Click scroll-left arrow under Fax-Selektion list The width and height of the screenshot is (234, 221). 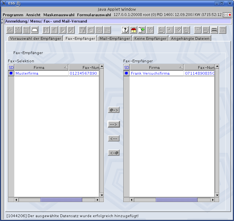coord(16,200)
